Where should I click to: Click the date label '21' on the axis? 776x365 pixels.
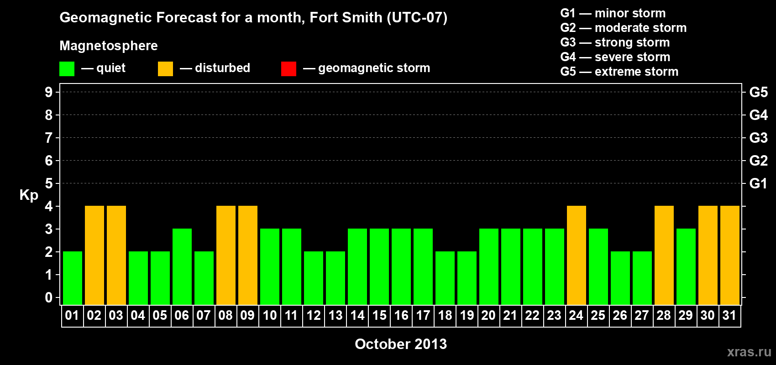click(x=510, y=316)
